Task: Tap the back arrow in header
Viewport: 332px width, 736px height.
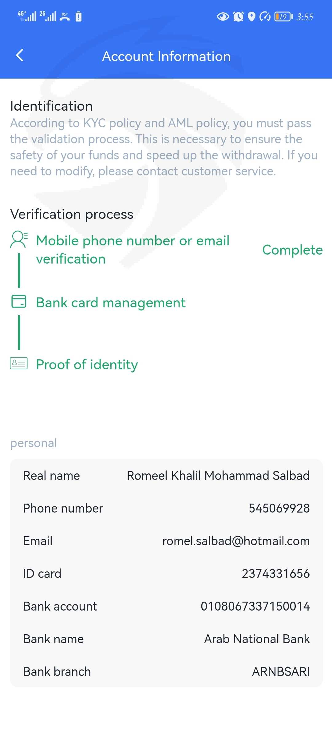Action: point(20,55)
